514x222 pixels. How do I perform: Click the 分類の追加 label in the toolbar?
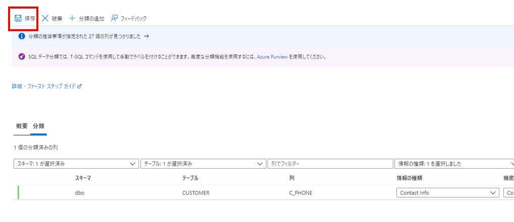[x=91, y=18]
